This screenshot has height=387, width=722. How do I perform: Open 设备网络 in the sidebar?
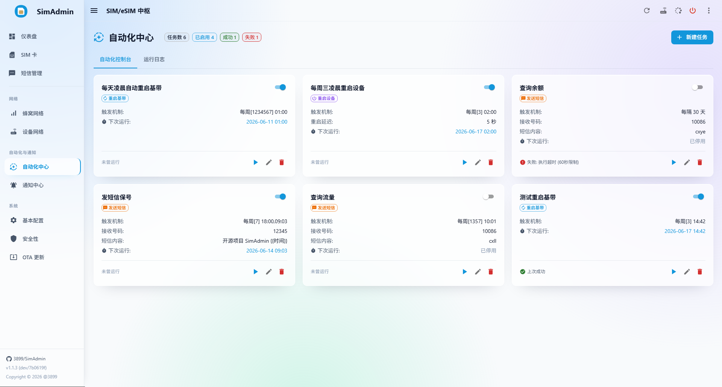click(42, 132)
